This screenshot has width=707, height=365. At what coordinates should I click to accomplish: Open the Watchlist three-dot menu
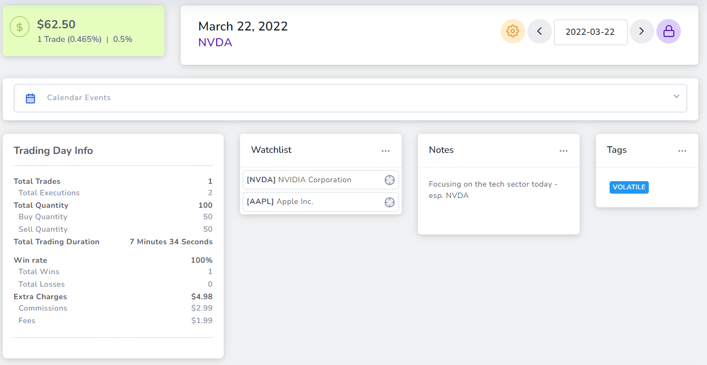coord(385,151)
